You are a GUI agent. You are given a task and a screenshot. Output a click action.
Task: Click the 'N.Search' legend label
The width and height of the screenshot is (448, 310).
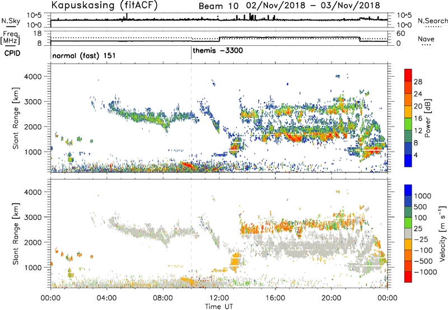pos(432,21)
